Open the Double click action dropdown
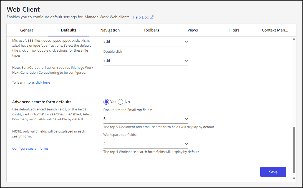 (146, 60)
